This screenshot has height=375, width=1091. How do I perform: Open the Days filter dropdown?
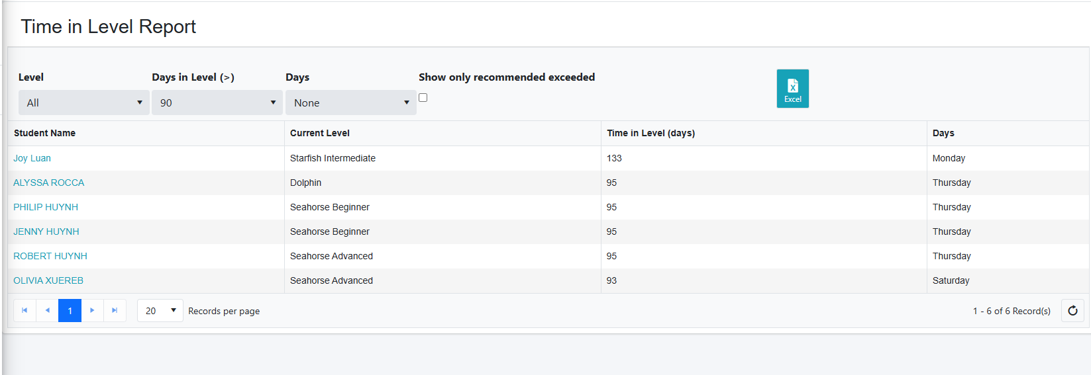coord(350,103)
